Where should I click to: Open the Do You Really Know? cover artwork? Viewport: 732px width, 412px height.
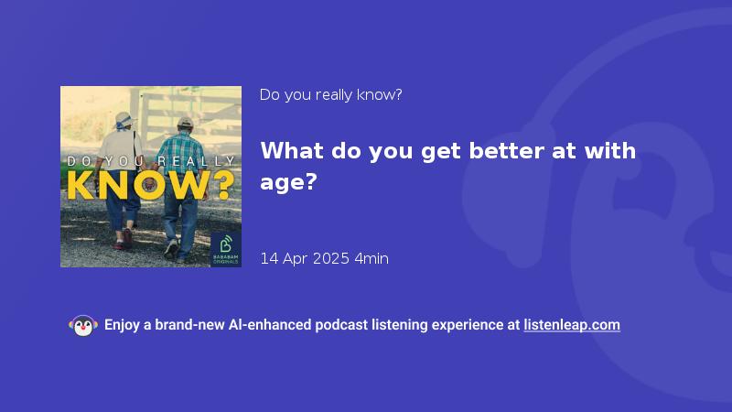151,177
